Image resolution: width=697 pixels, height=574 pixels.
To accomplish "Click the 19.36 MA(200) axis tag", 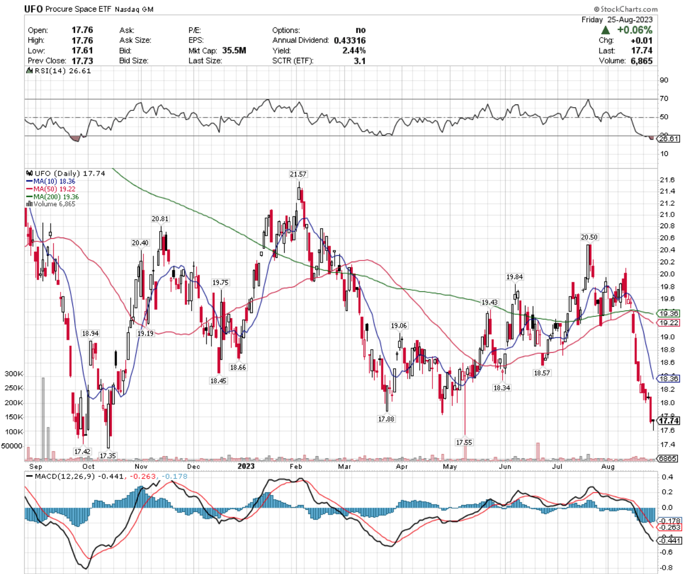I will 669,314.
